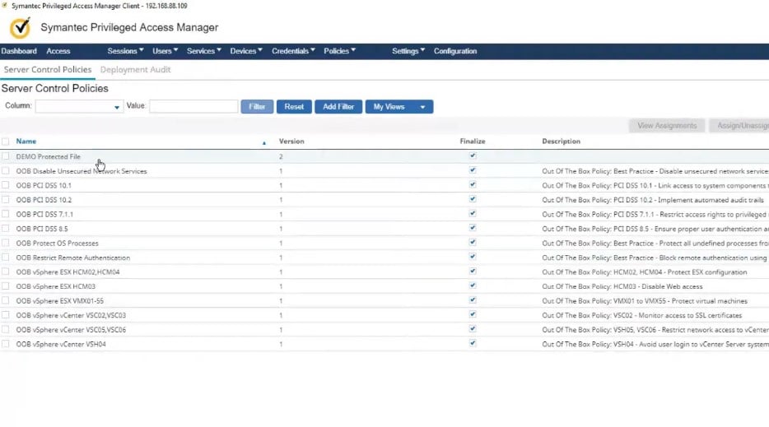The image size is (769, 427).
Task: Sort by the Finalize column header
Action: click(x=473, y=142)
